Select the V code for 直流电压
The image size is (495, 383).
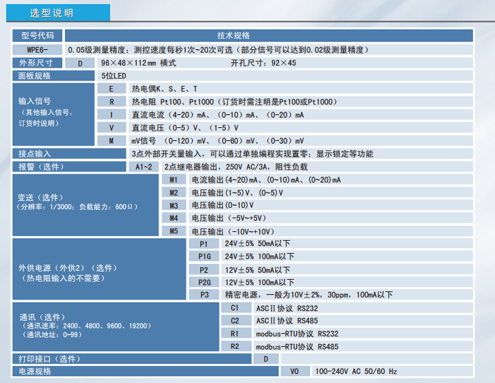111,128
